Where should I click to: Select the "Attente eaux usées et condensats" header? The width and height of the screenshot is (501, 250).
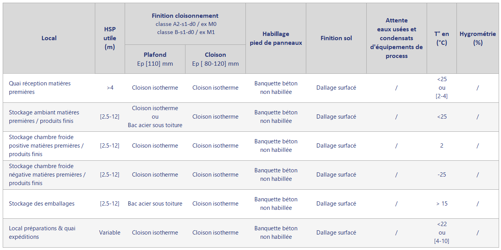pos(396,38)
